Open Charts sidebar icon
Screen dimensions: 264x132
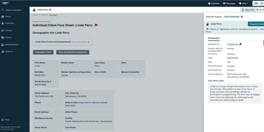coord(3,37)
